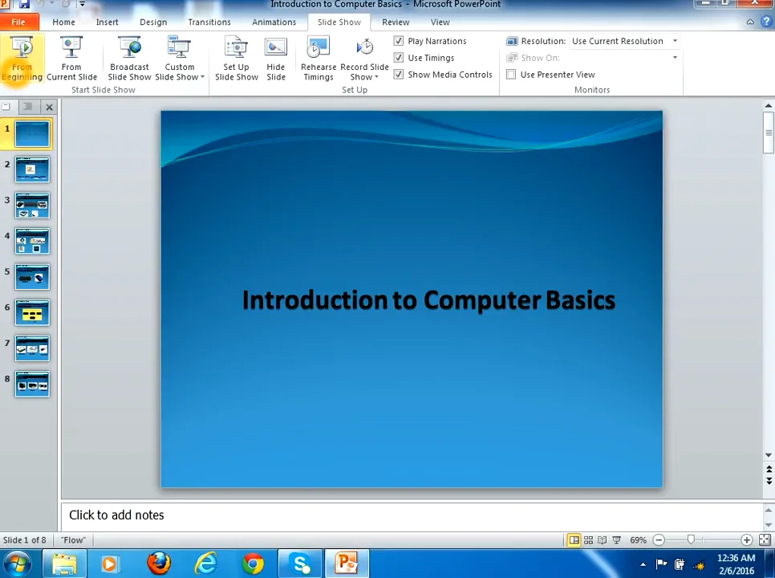This screenshot has height=578, width=775.
Task: Open Windows Start menu
Action: 17,564
